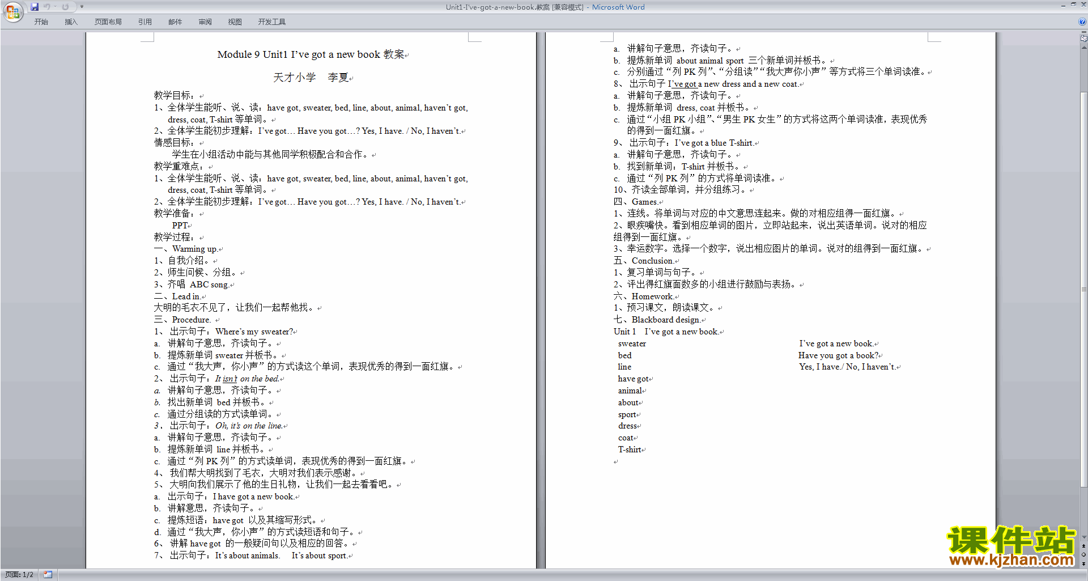This screenshot has width=1088, height=581.
Task: Click the line '二、Lead in.'
Action: [177, 296]
